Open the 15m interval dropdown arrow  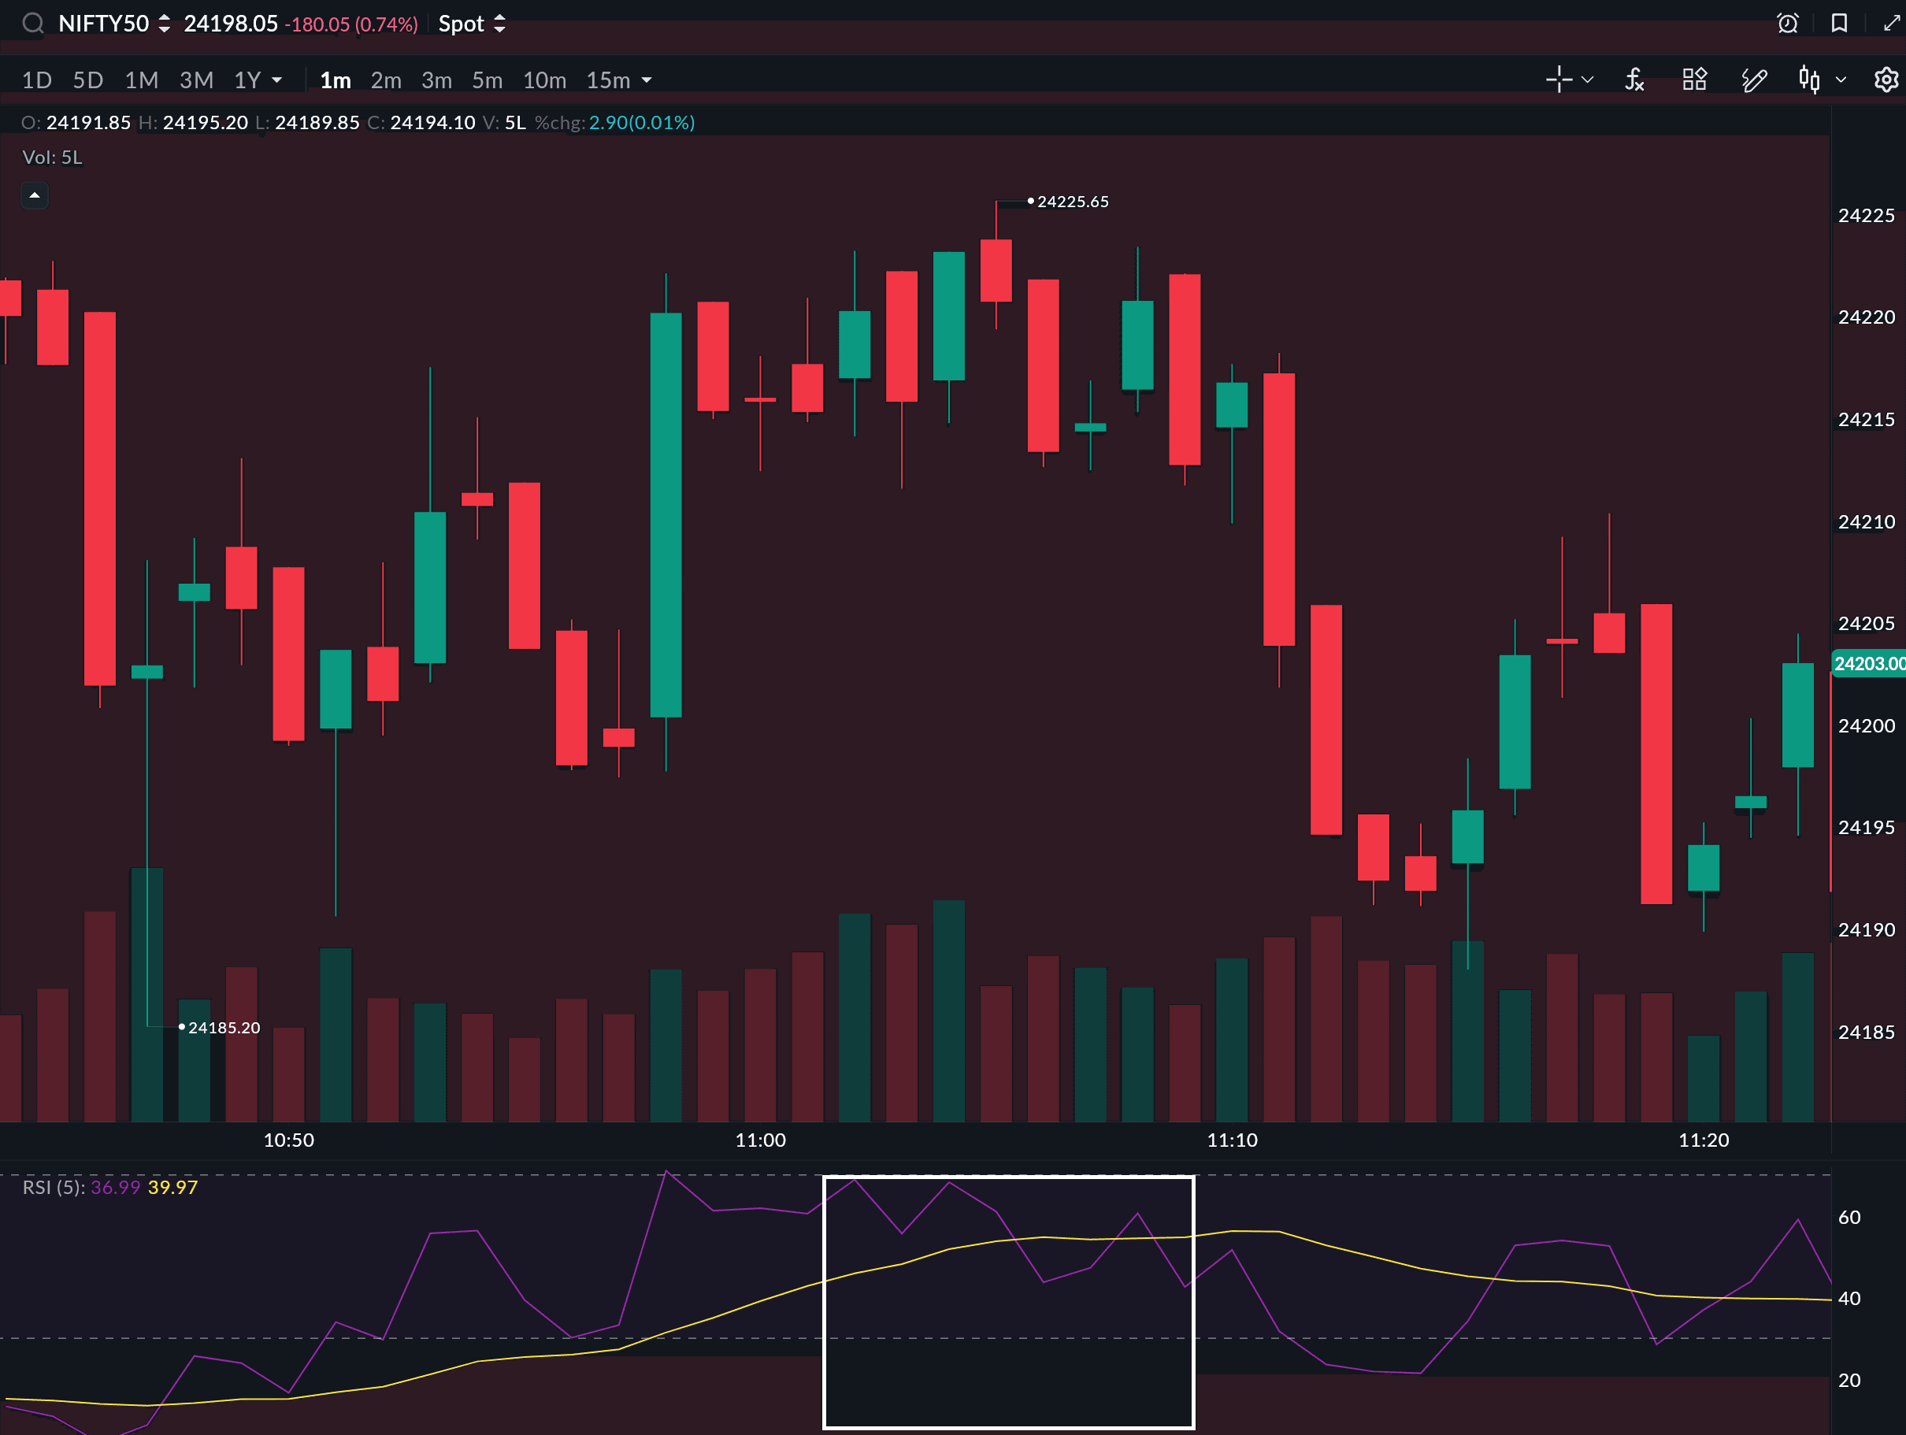(647, 80)
